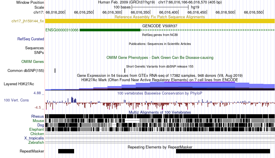Click Short Genetic Variants from dbSNP title
The width and height of the screenshot is (275, 158).
click(x=160, y=66)
